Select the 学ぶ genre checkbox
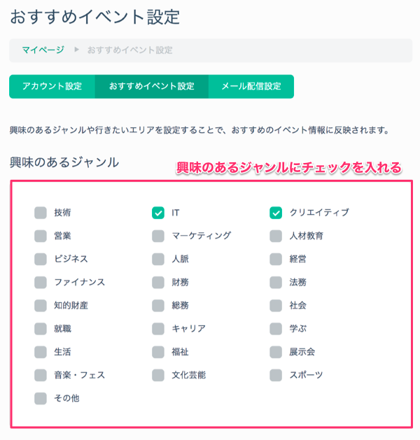This screenshot has height=440, width=420. (276, 328)
